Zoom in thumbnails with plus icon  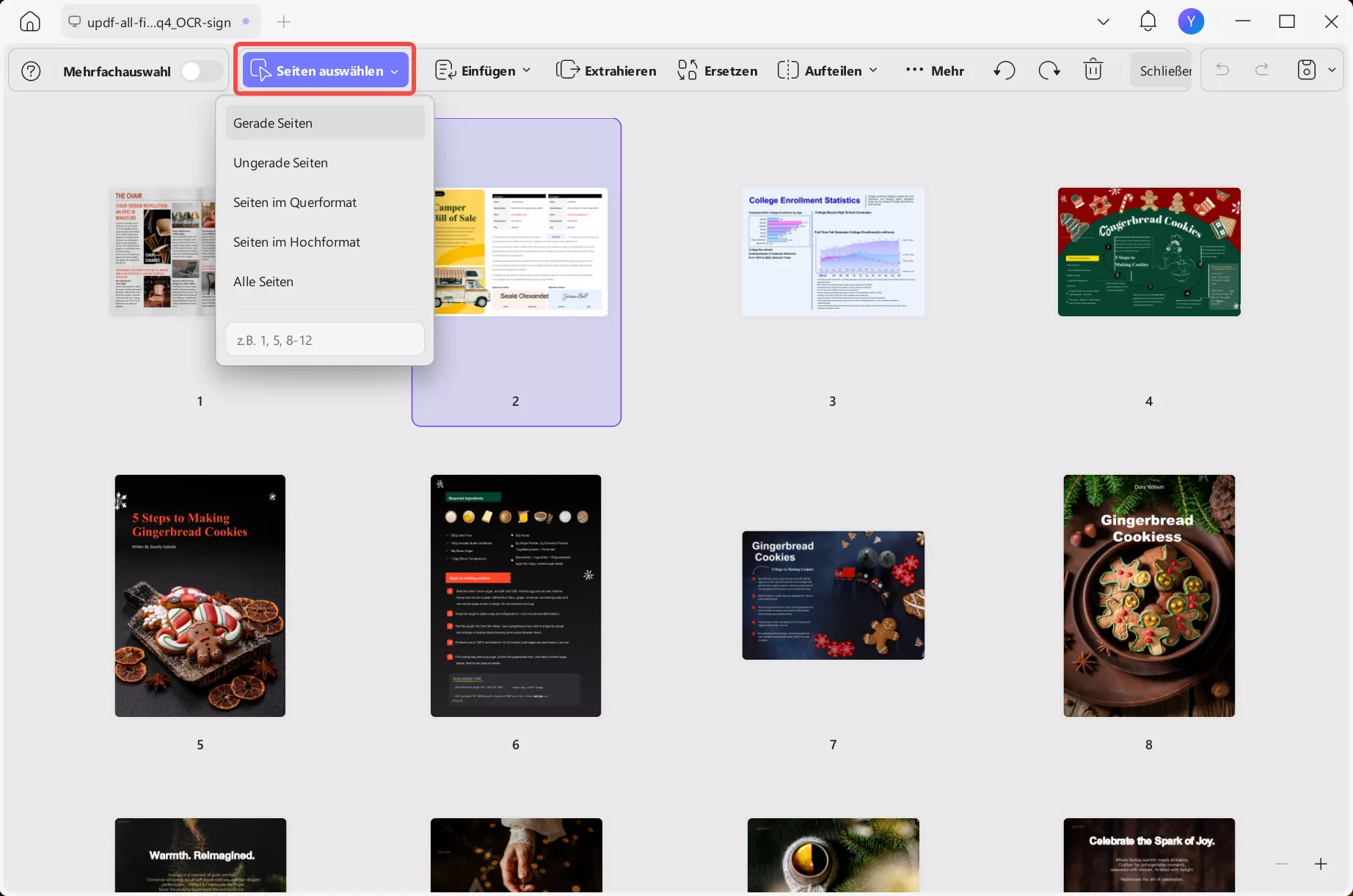[x=1321, y=864]
